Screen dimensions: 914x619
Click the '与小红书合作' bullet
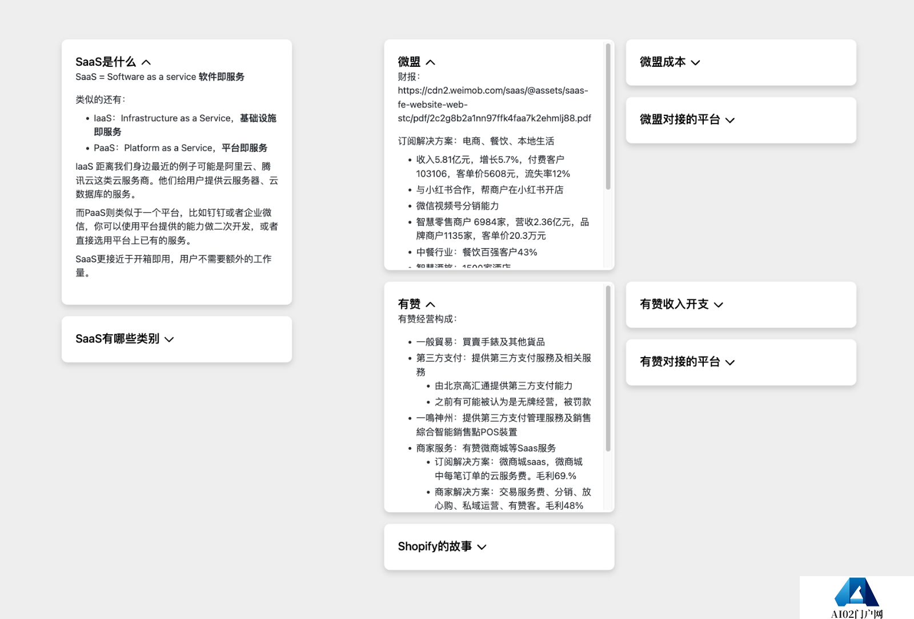click(490, 190)
